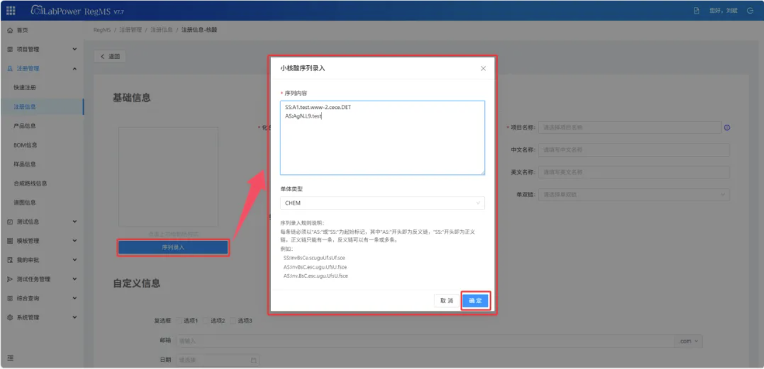Click the 我的审批 sidebar icon
The image size is (764, 369).
(x=10, y=260)
